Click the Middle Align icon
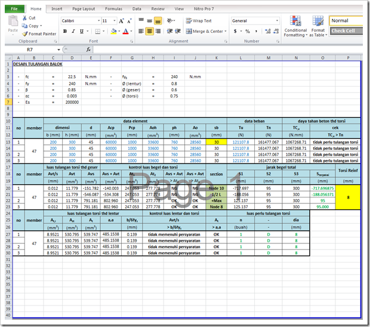The image size is (370, 327). click(149, 21)
